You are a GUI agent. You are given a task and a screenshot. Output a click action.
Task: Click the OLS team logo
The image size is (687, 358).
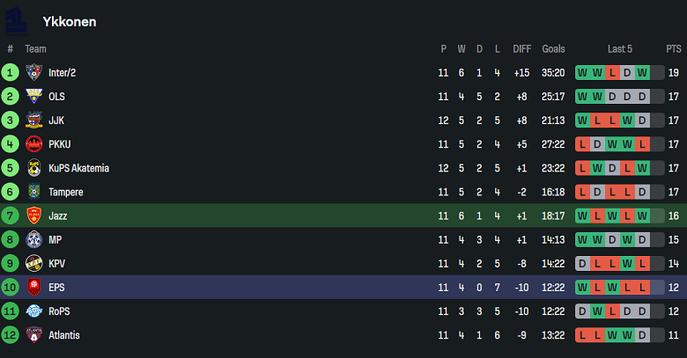pos(34,97)
